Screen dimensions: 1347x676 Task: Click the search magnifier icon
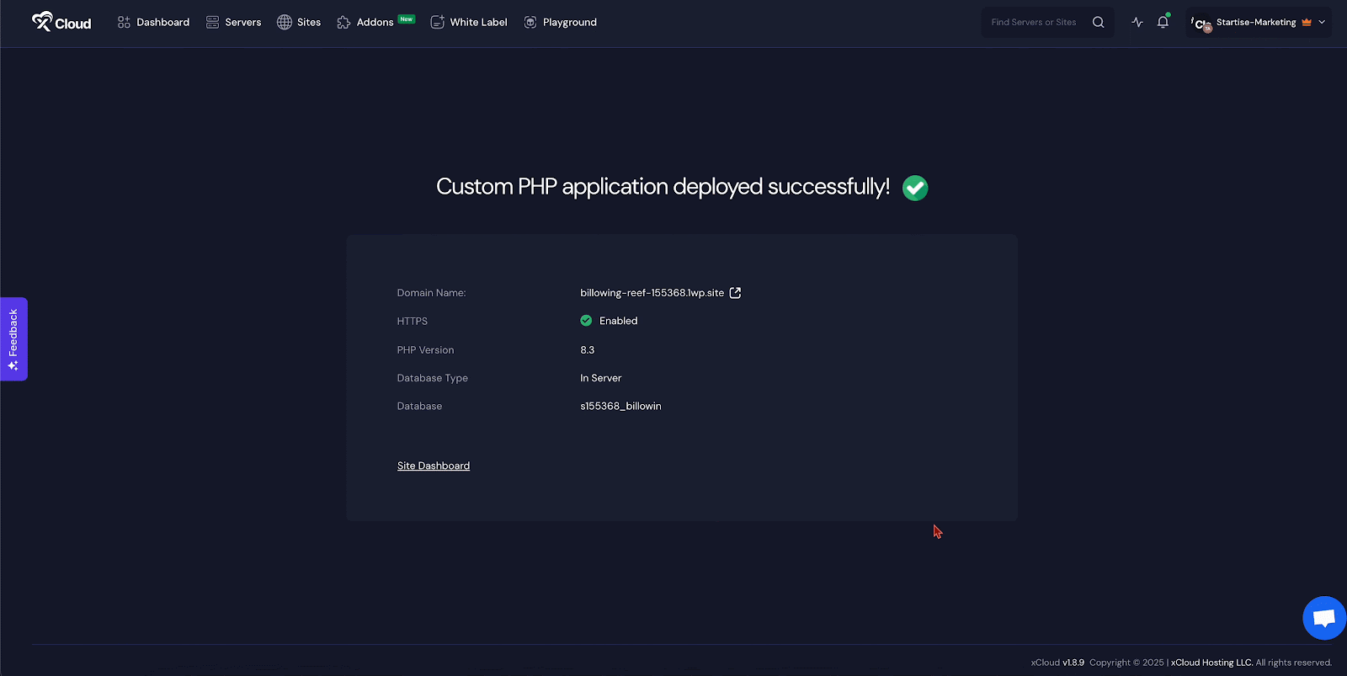(1098, 22)
